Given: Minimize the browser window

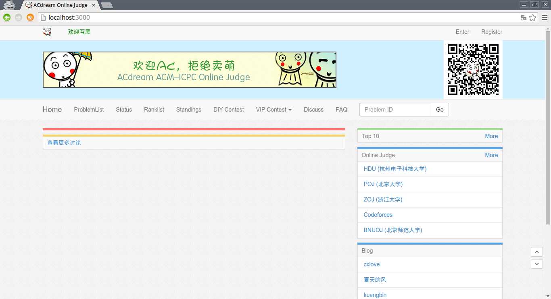Looking at the screenshot, I should (x=524, y=4).
